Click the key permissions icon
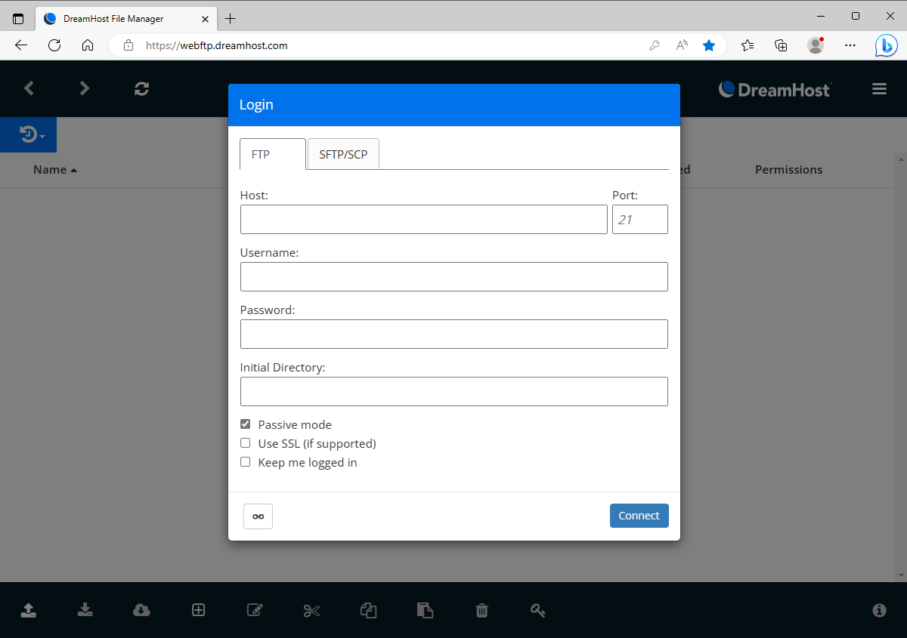 coord(538,610)
